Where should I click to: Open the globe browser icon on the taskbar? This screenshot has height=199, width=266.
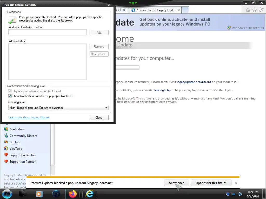56,194
